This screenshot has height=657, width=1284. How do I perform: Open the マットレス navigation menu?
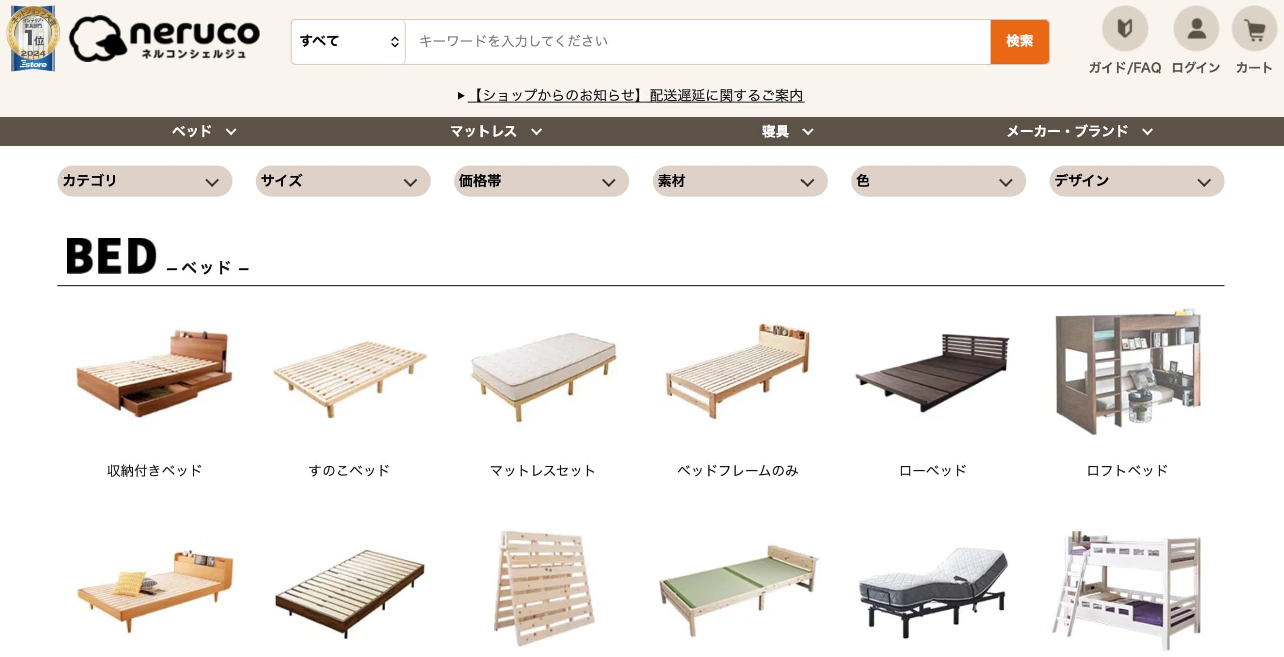click(496, 132)
